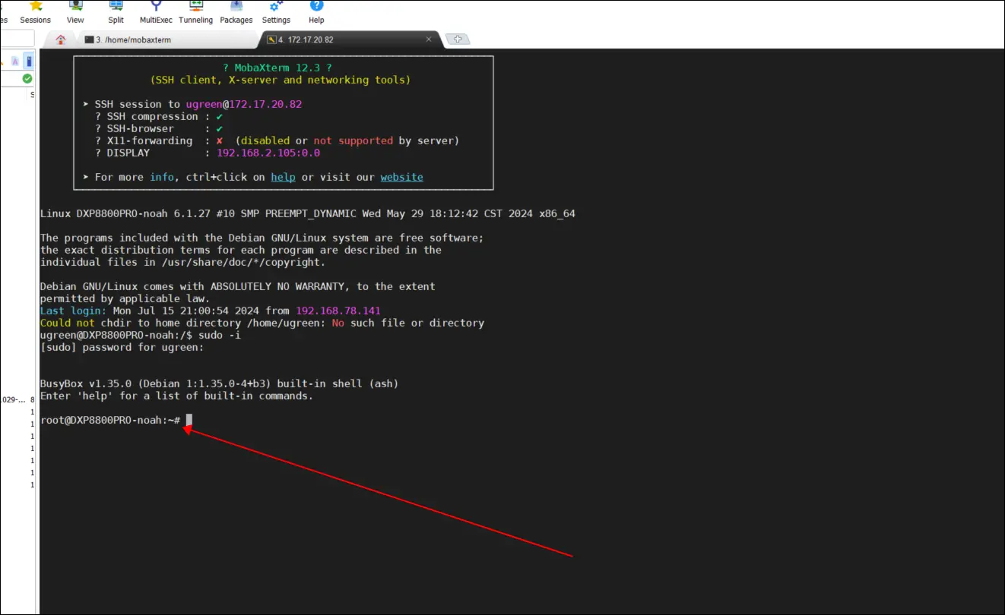Open the Sessions toolbar button
Viewport: 1005px width, 615px height.
point(35,12)
